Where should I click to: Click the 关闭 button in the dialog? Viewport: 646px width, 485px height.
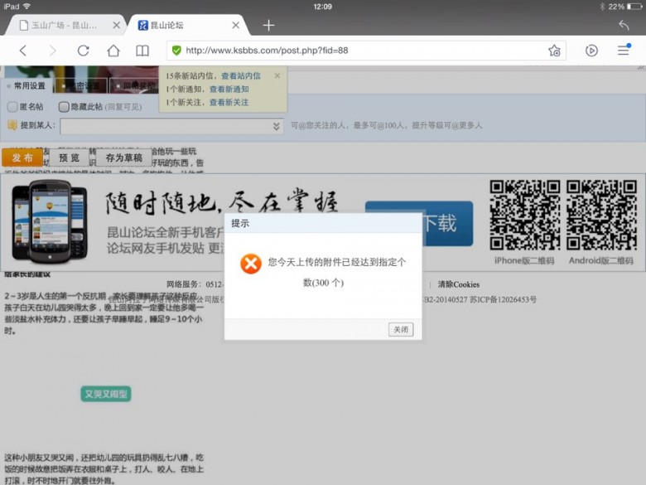tap(401, 329)
